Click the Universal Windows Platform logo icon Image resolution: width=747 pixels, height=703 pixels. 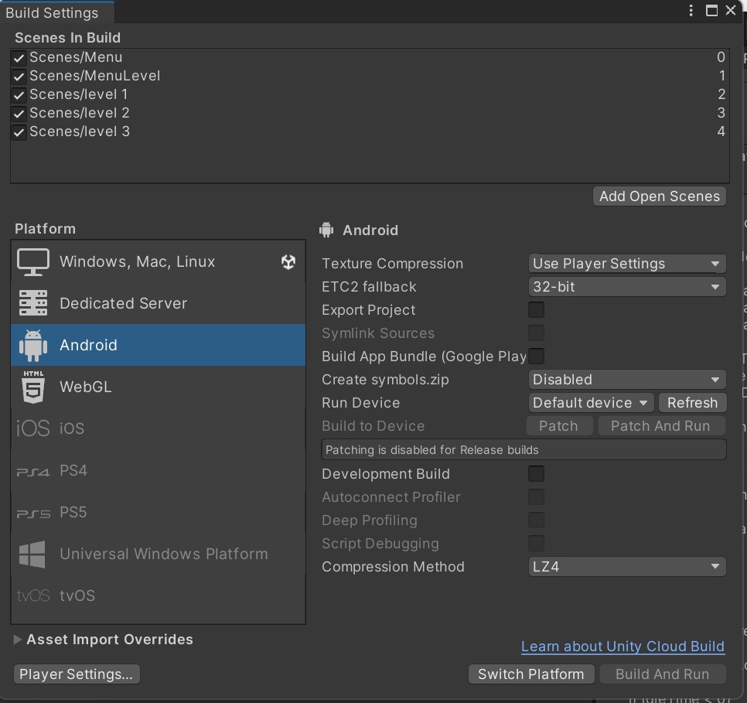32,555
